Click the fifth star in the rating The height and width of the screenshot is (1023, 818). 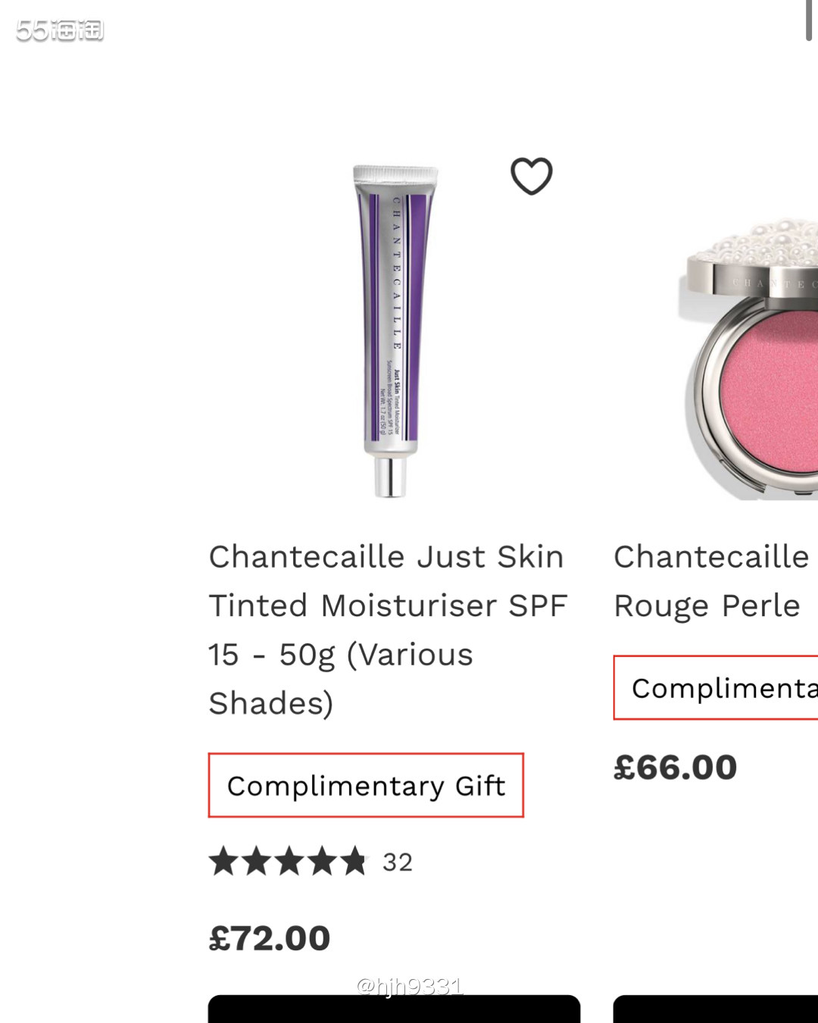(353, 862)
